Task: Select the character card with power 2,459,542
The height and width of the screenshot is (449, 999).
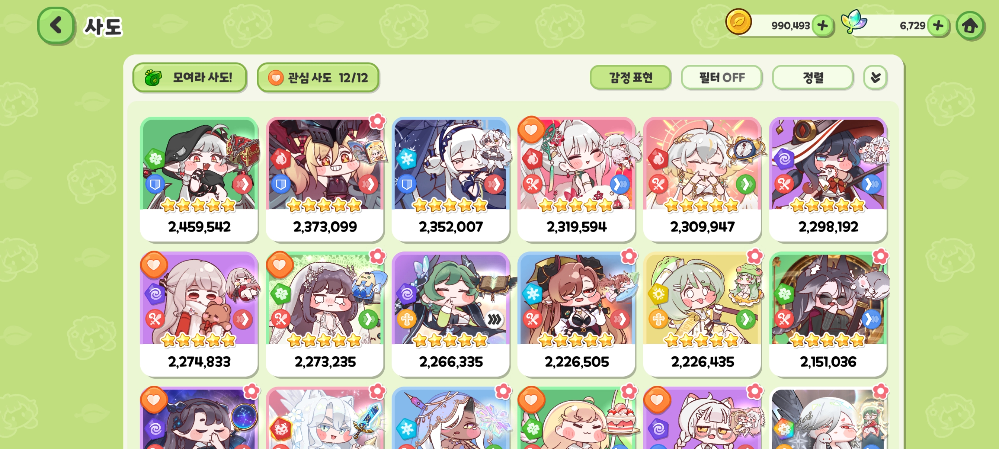Action: [199, 179]
